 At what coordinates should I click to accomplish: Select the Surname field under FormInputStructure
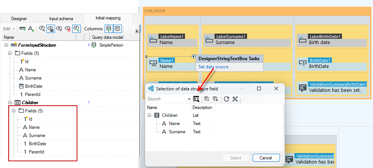(x=33, y=78)
